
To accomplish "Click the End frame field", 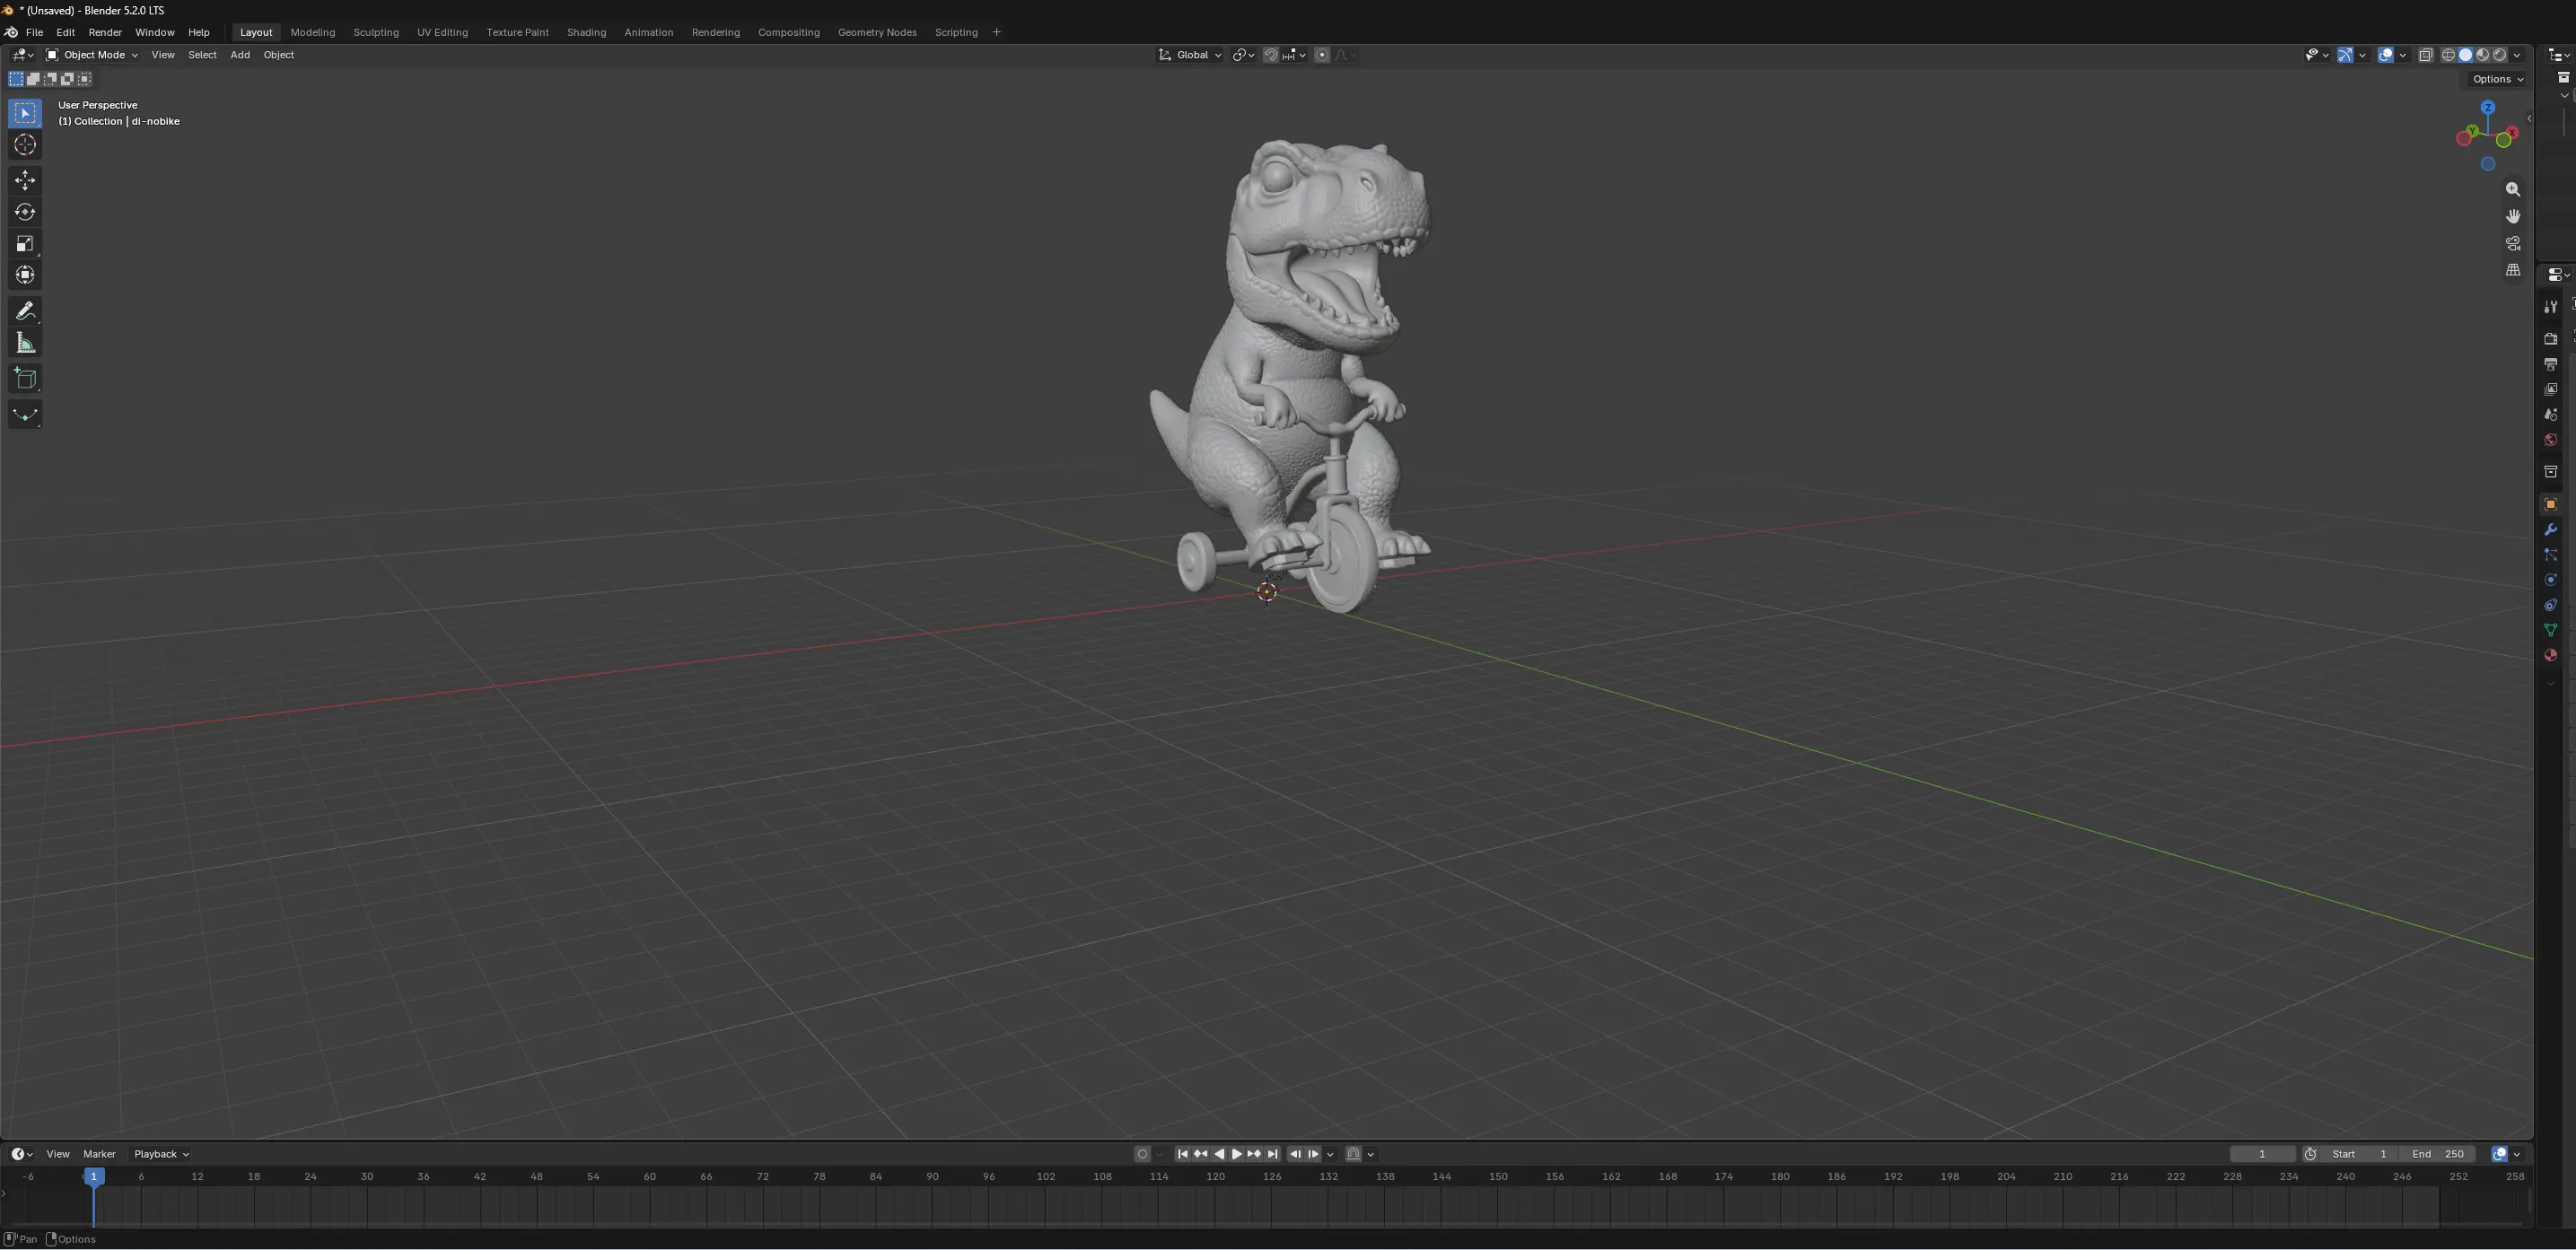I will coord(2437,1154).
